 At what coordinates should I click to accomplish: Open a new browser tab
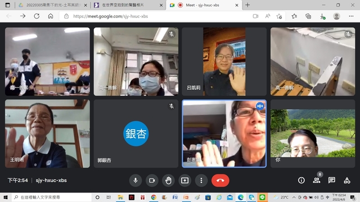pyautogui.click(x=247, y=5)
